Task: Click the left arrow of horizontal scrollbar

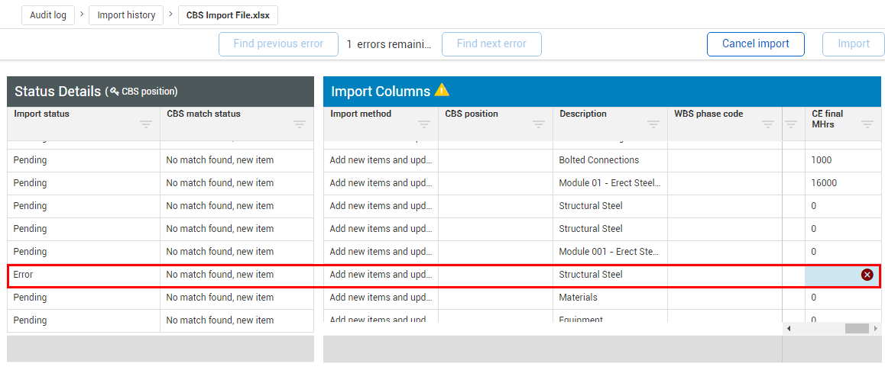Action: point(789,328)
